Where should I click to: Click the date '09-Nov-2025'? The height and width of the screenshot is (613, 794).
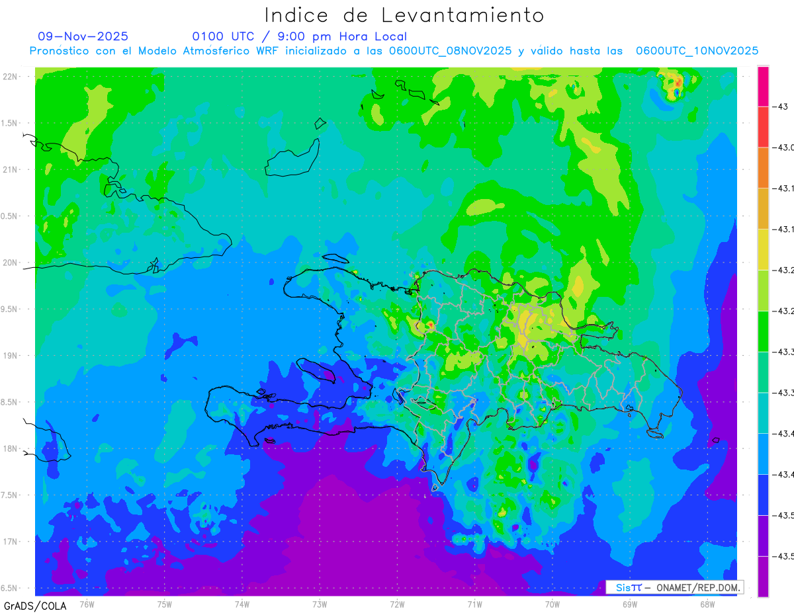[83, 36]
